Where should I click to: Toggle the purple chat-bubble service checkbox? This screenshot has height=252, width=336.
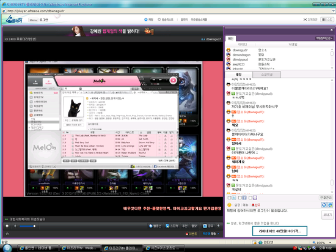(x=250, y=198)
